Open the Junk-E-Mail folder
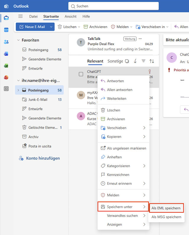This screenshot has height=235, width=189. [39, 99]
